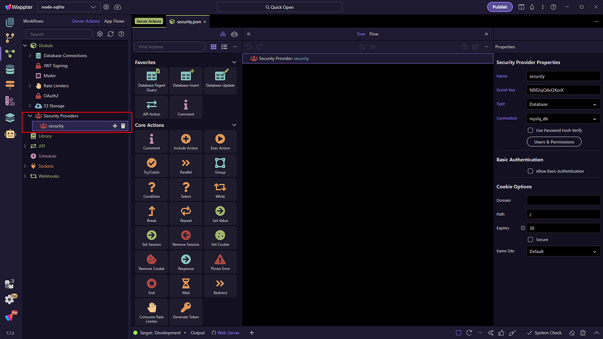The image size is (603, 339).
Task: Insert the Wait action
Action: pyautogui.click(x=185, y=287)
